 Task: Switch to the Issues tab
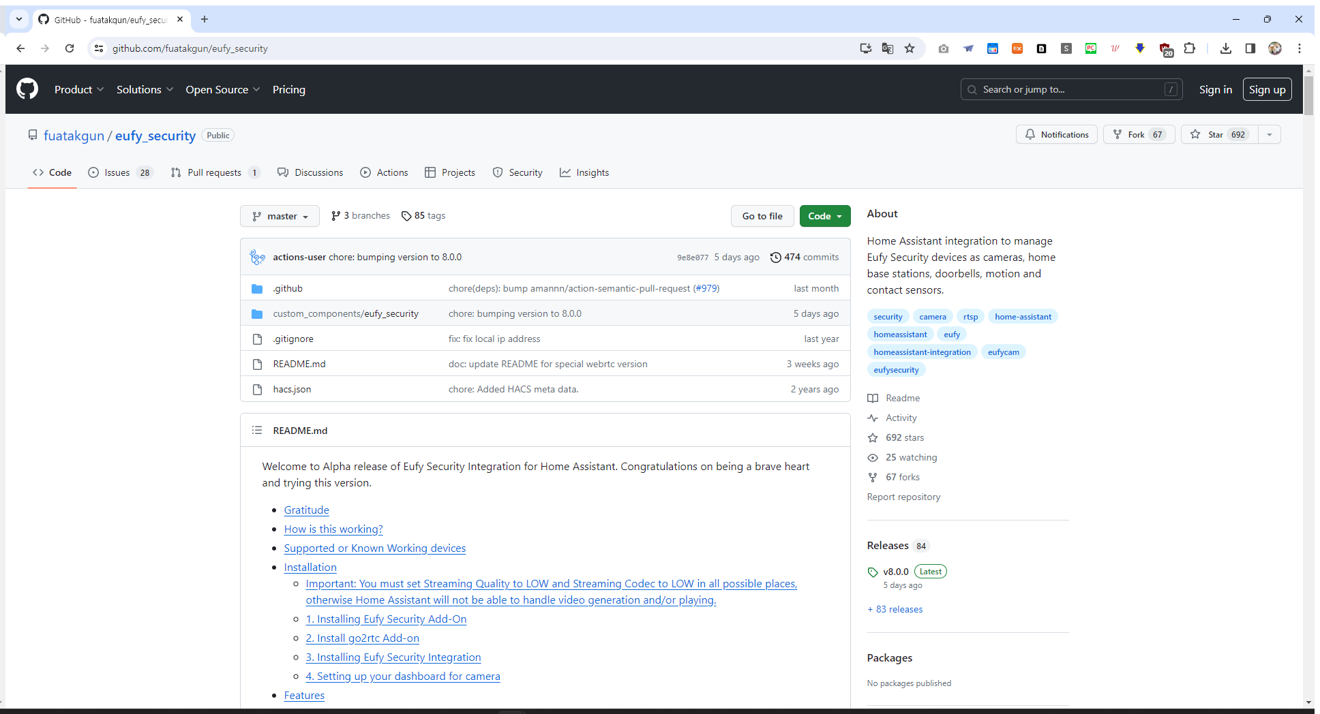tap(120, 172)
